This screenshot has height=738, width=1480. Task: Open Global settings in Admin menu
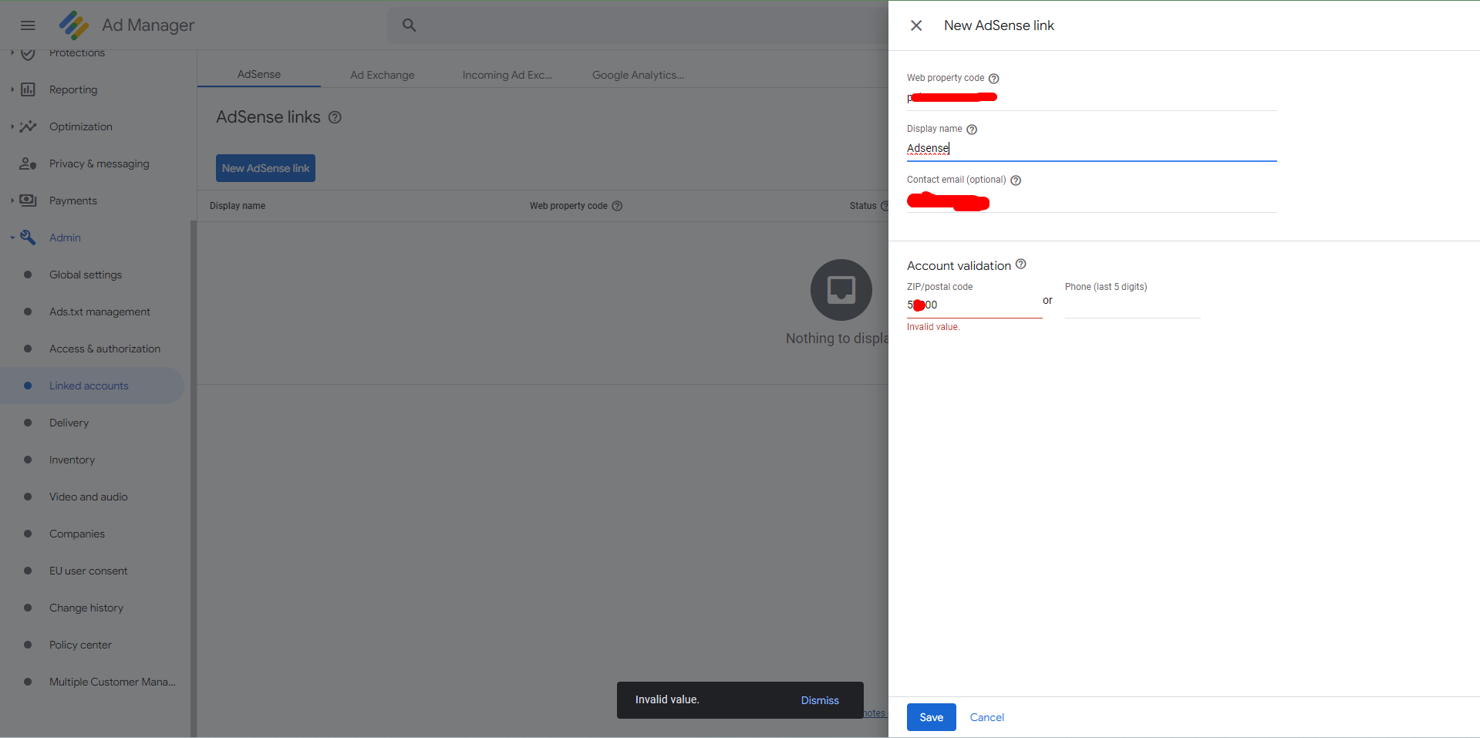(86, 275)
